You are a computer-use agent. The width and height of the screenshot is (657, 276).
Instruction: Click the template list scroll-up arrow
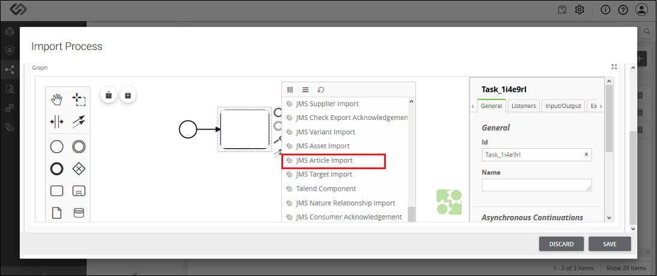(411, 101)
